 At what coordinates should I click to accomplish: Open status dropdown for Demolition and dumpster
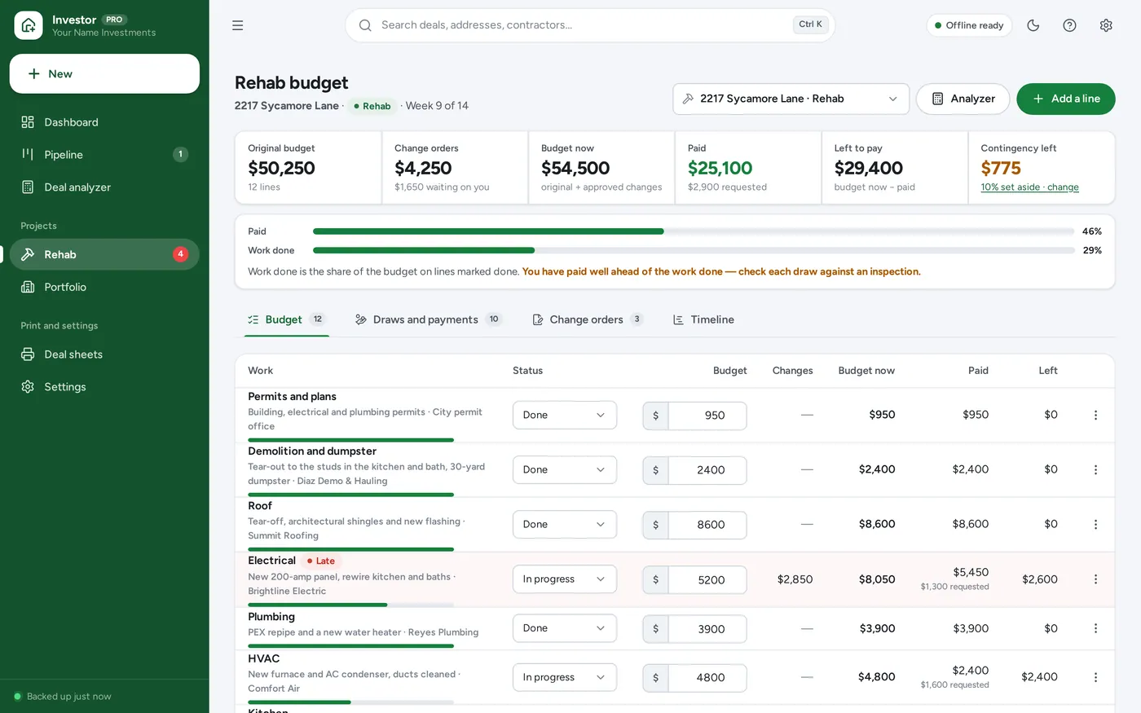pos(565,469)
